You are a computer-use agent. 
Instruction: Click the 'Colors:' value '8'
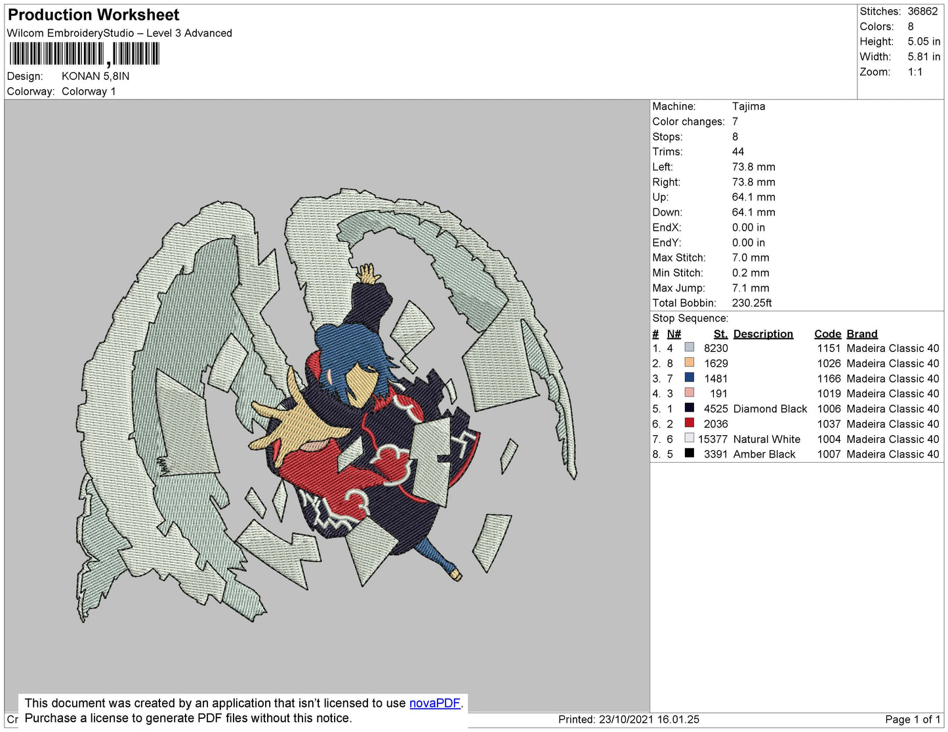(x=911, y=26)
